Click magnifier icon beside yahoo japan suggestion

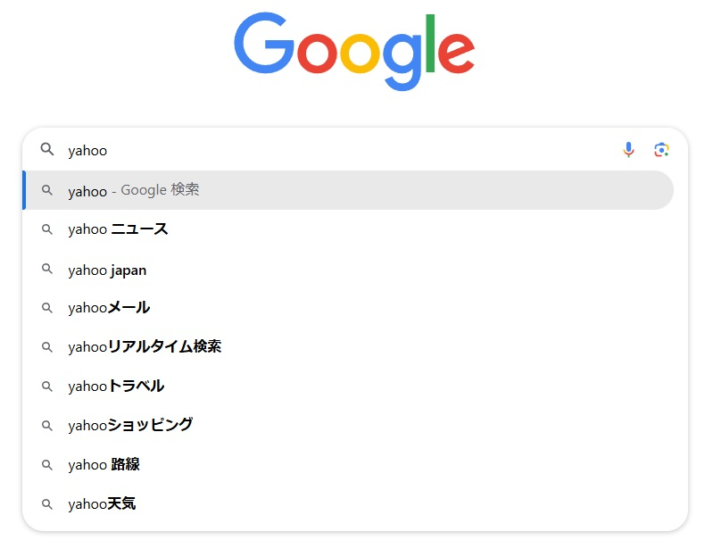pyautogui.click(x=47, y=270)
